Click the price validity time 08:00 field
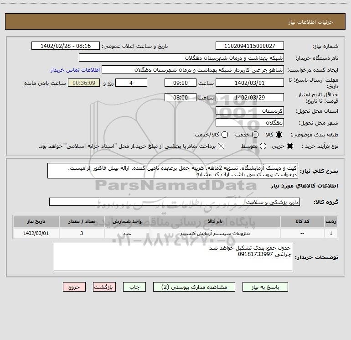 point(181,97)
